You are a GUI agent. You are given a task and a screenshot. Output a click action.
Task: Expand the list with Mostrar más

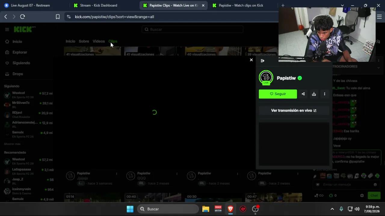point(12,144)
